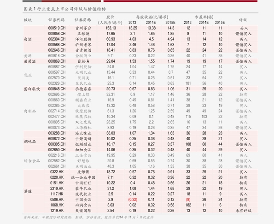
Task: Click stock code 000858.CH
Action: click(x=57, y=34)
